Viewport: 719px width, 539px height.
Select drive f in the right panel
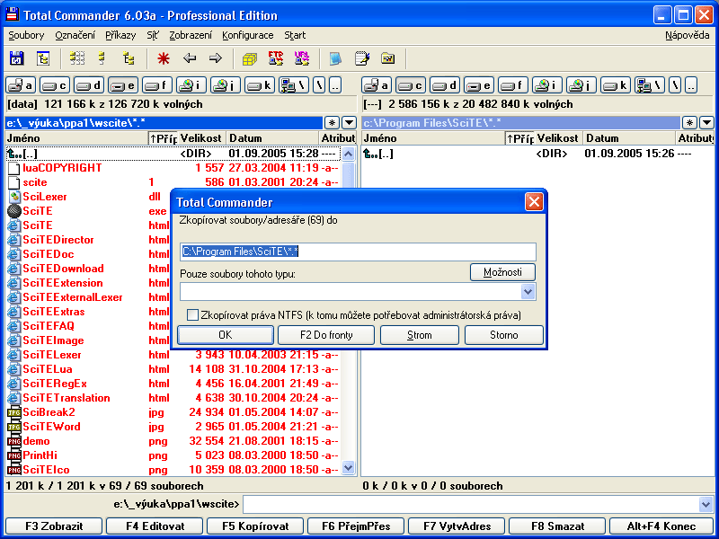[x=513, y=85]
